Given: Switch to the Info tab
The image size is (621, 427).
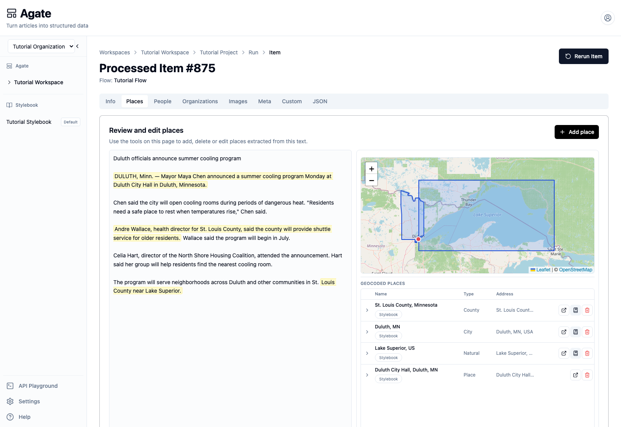Looking at the screenshot, I should (111, 101).
